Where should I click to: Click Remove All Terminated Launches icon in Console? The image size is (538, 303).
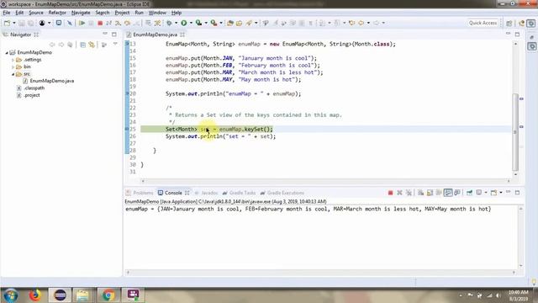point(409,193)
